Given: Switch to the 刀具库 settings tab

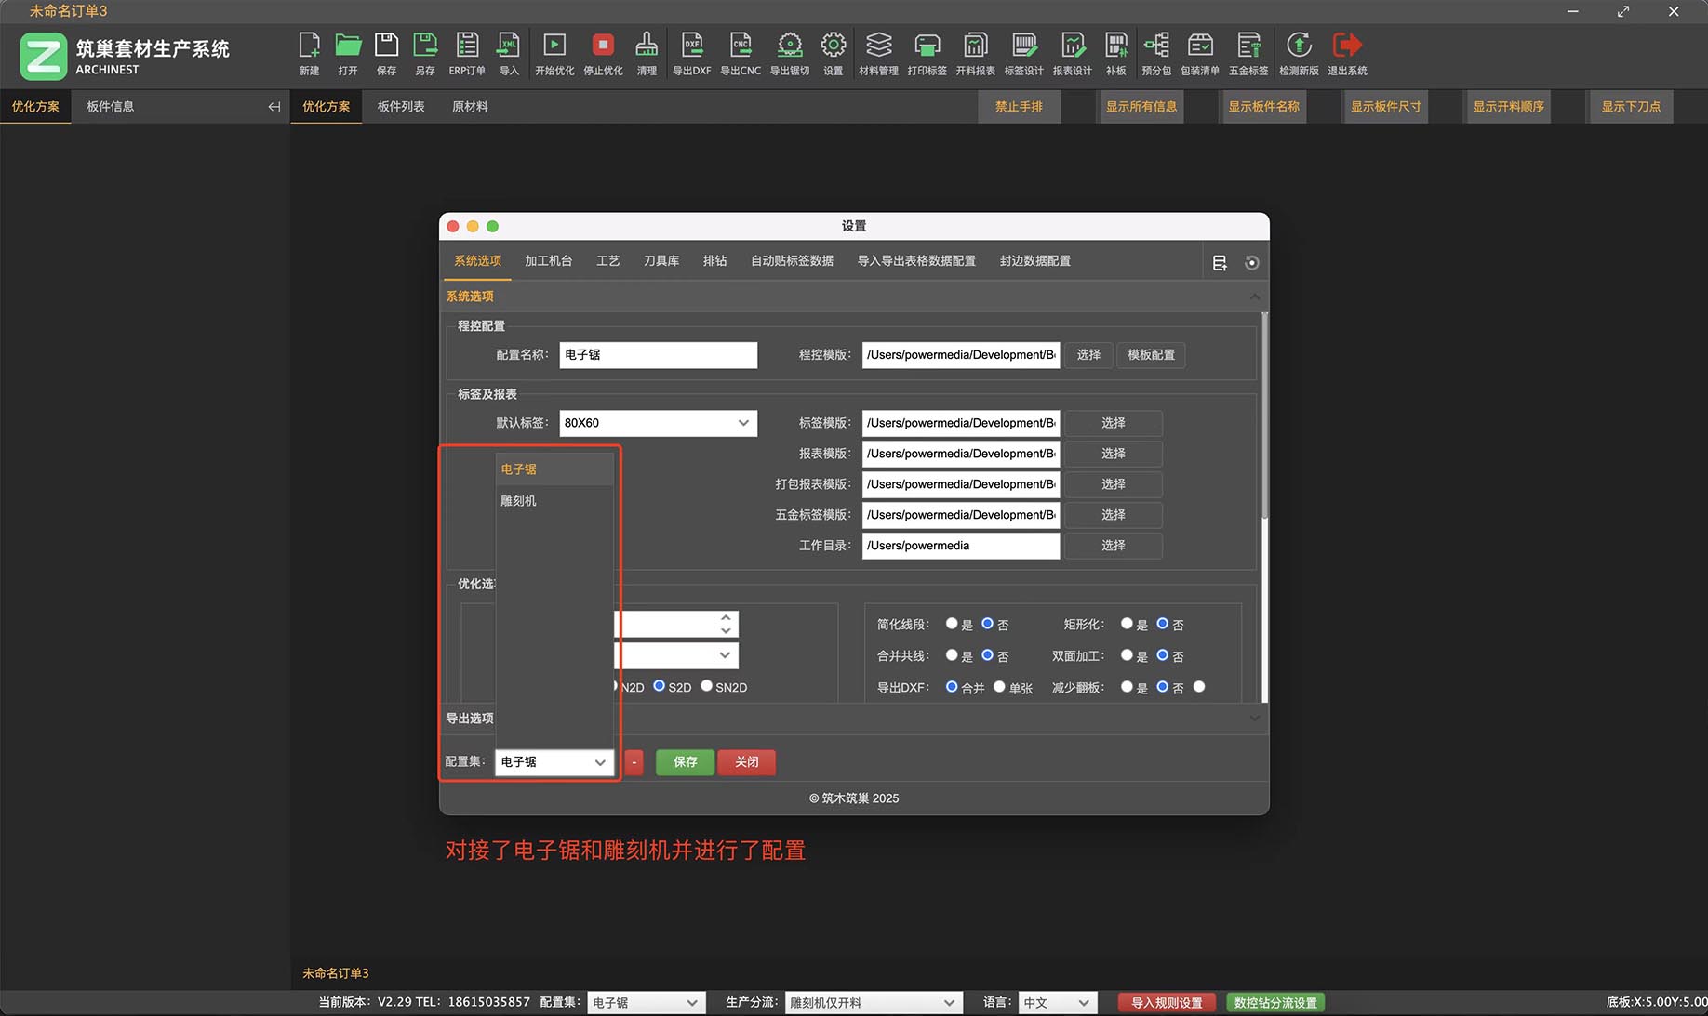Looking at the screenshot, I should (x=661, y=261).
